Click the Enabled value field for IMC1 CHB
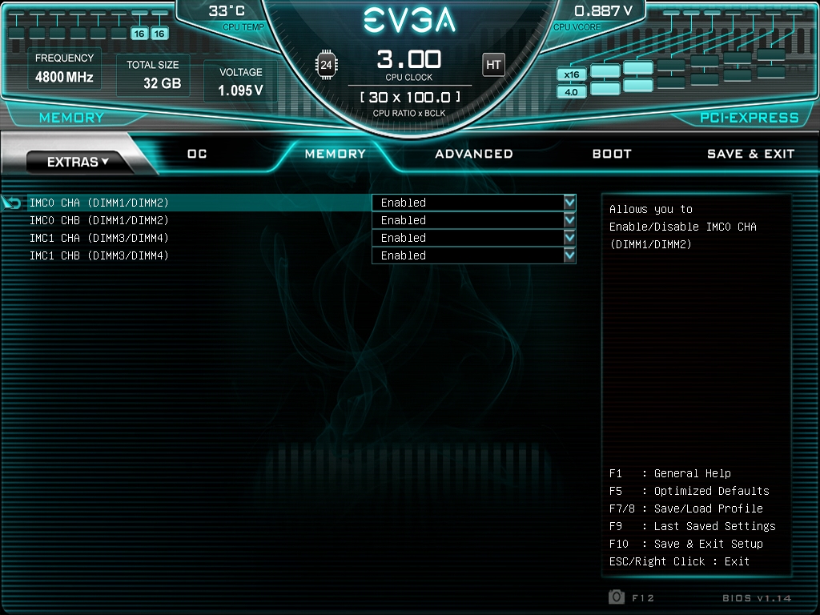This screenshot has width=820, height=615. [x=474, y=255]
